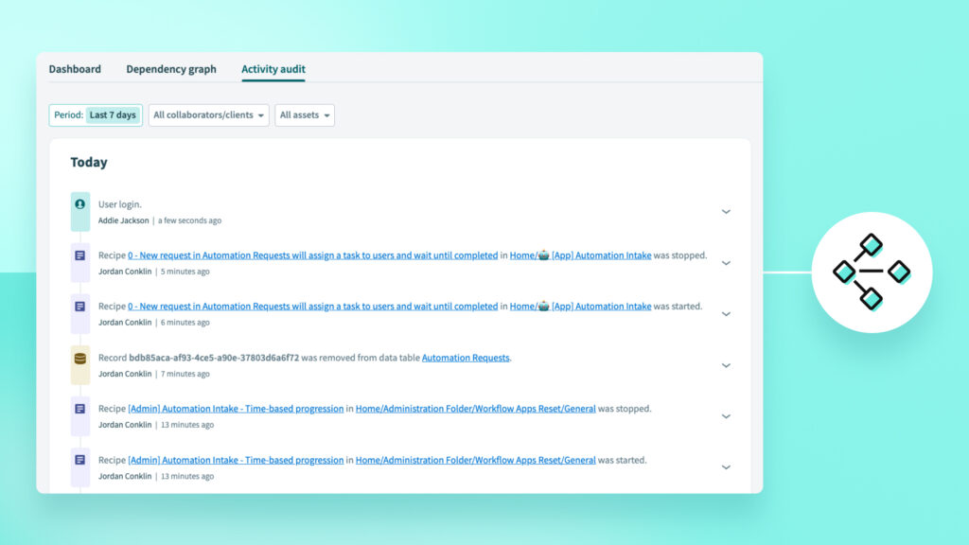969x545 pixels.
Task: Click recipe icon for 6 minutes ago entry
Action: point(80,307)
